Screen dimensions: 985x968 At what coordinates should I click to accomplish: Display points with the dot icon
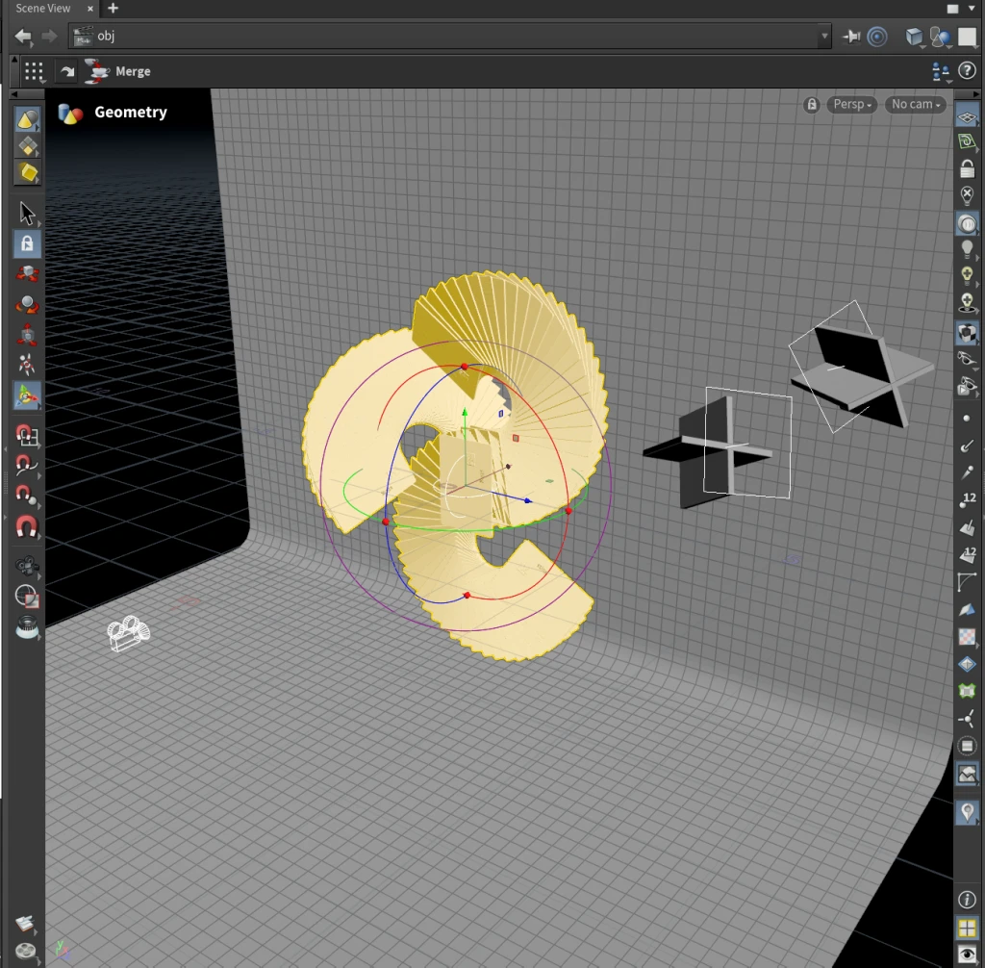(967, 418)
